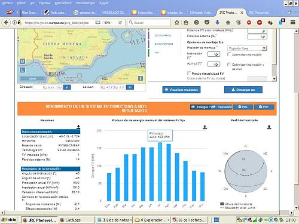Show the Energía FV results view
The height and width of the screenshot is (224, 299).
(200, 107)
